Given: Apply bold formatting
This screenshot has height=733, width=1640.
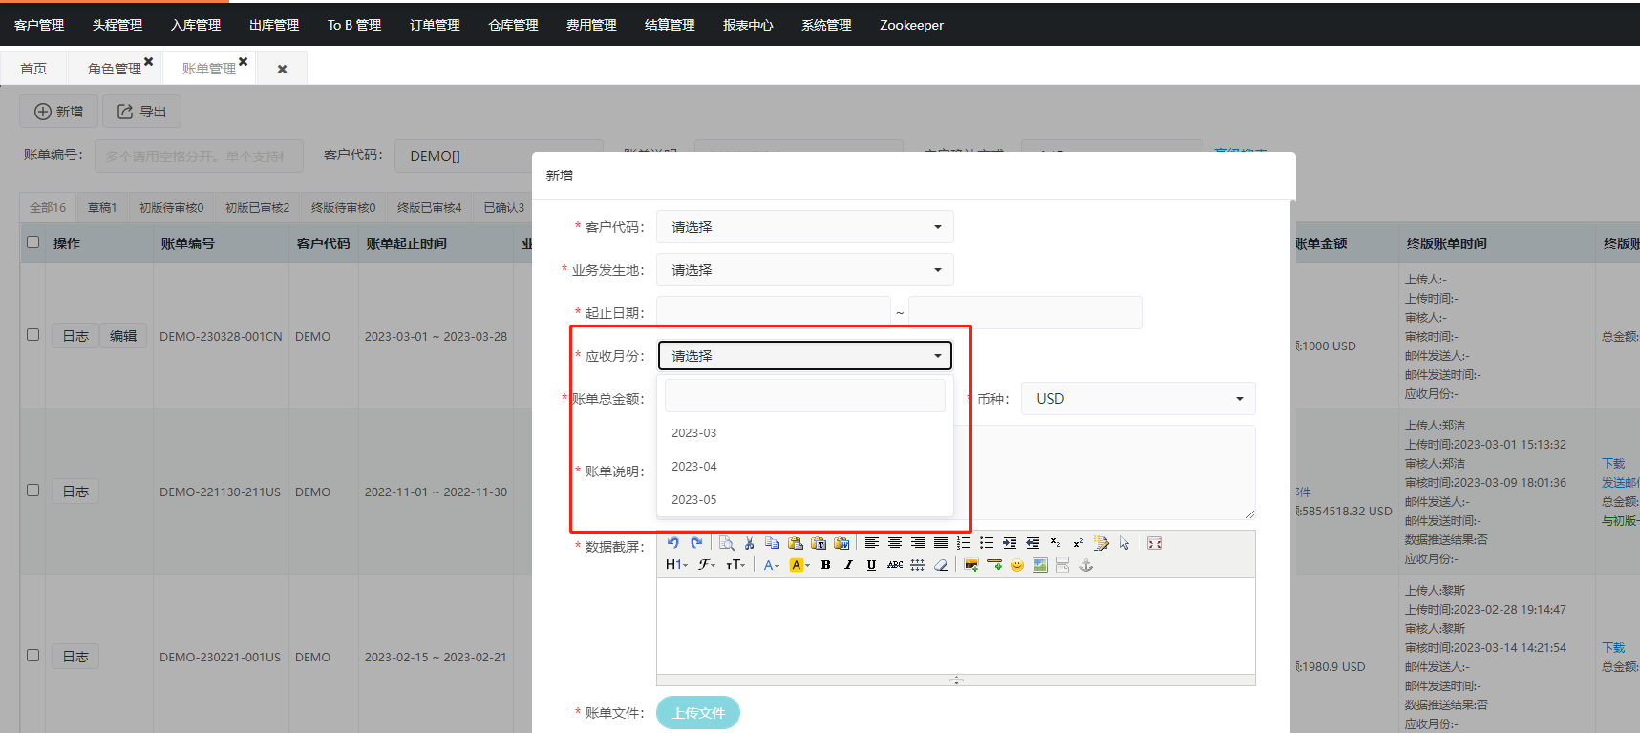Looking at the screenshot, I should pos(826,565).
